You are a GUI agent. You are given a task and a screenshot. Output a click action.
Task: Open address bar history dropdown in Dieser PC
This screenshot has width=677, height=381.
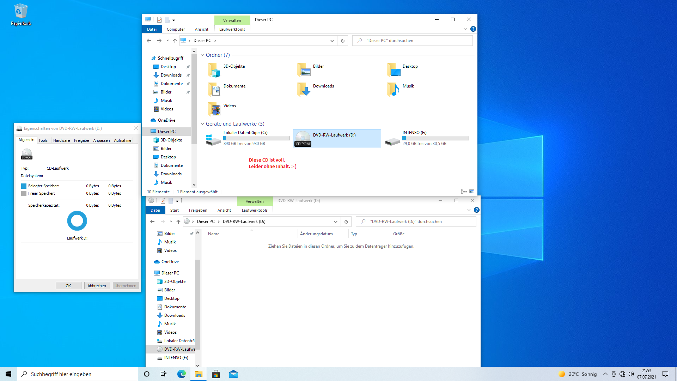pyautogui.click(x=332, y=41)
